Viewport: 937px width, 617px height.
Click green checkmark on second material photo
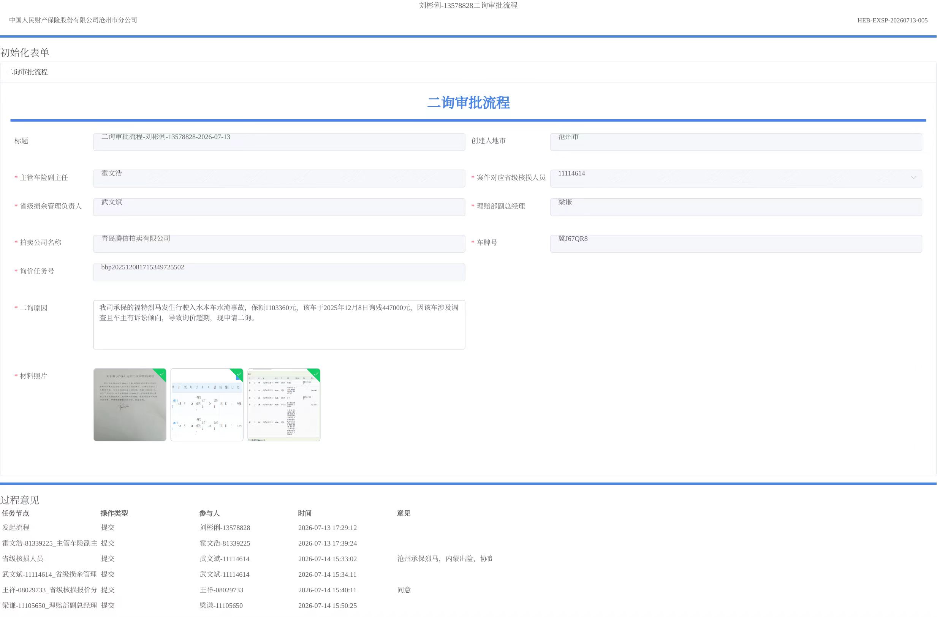pyautogui.click(x=239, y=374)
